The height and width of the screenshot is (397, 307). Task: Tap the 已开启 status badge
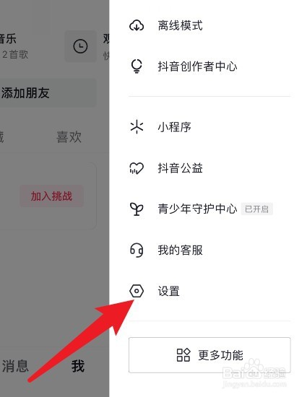(257, 209)
